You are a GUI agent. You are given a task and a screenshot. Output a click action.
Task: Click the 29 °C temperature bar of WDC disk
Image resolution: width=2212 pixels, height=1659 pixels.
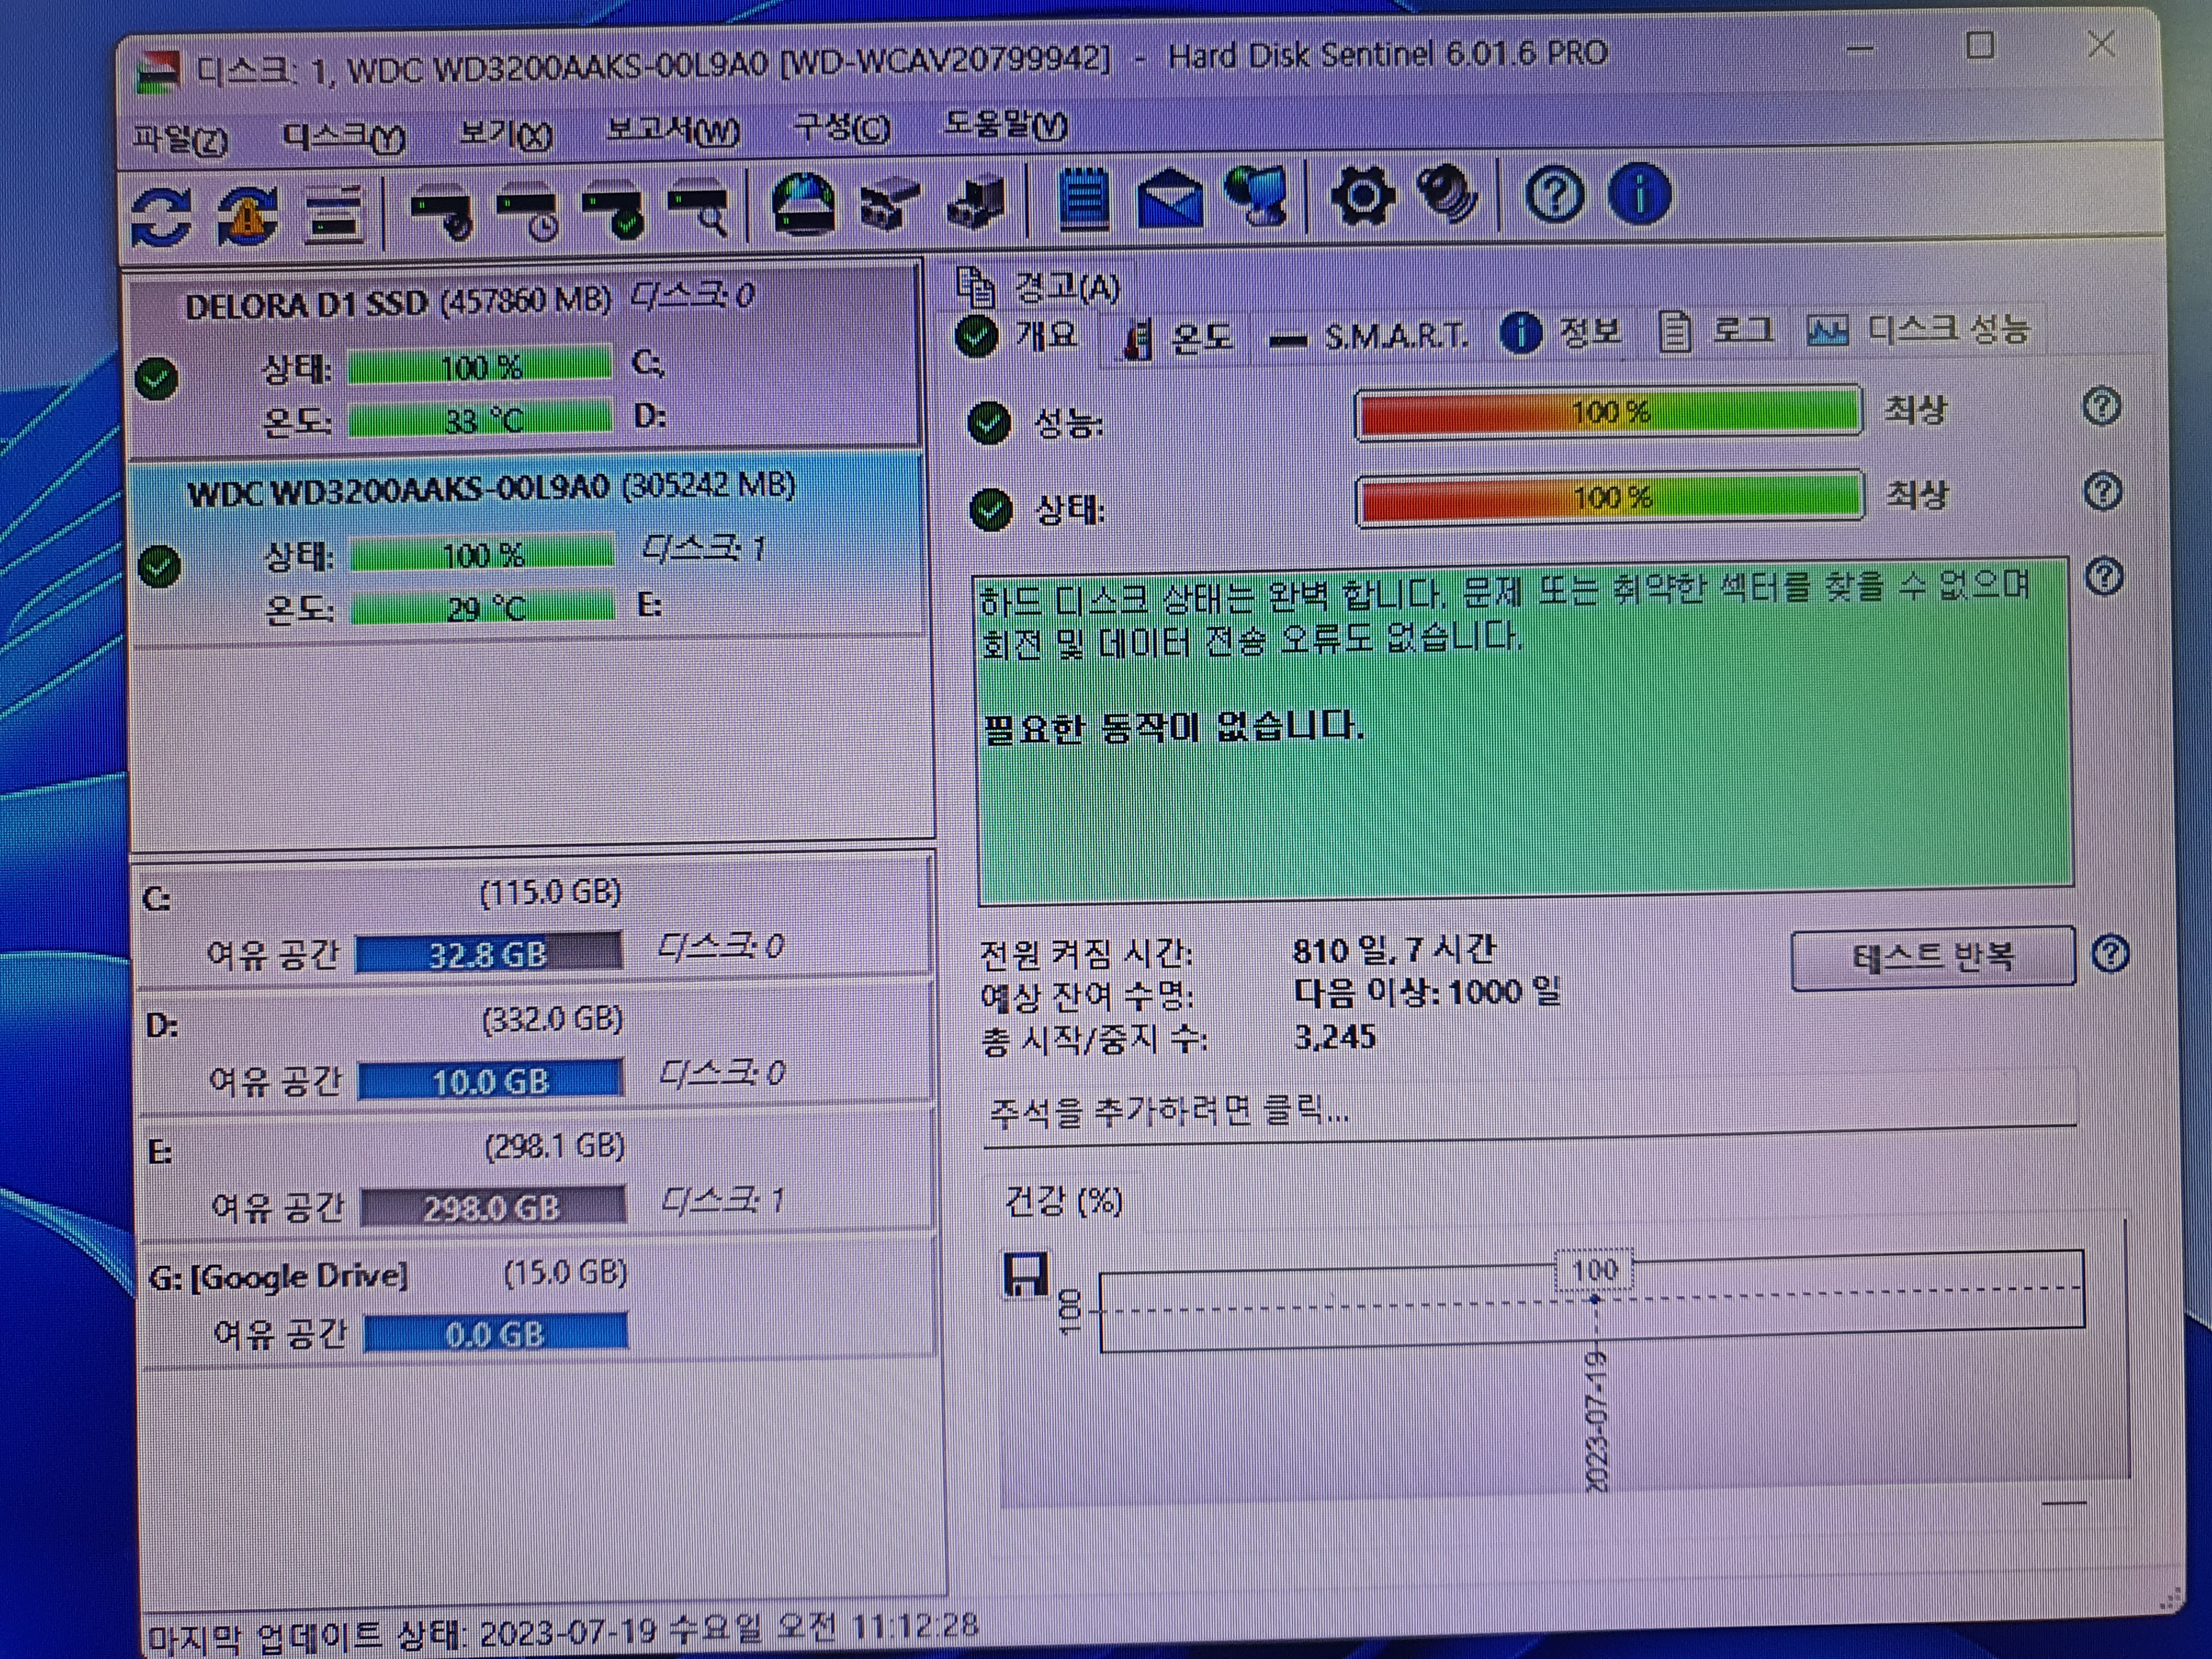pyautogui.click(x=483, y=607)
